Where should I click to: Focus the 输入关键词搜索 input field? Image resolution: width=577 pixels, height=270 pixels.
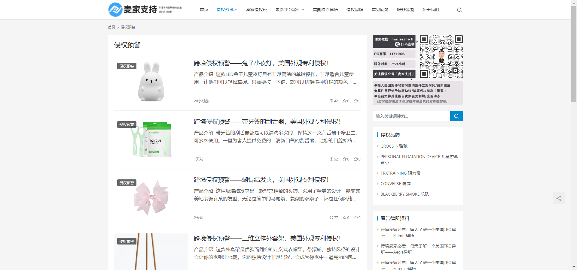pyautogui.click(x=411, y=116)
